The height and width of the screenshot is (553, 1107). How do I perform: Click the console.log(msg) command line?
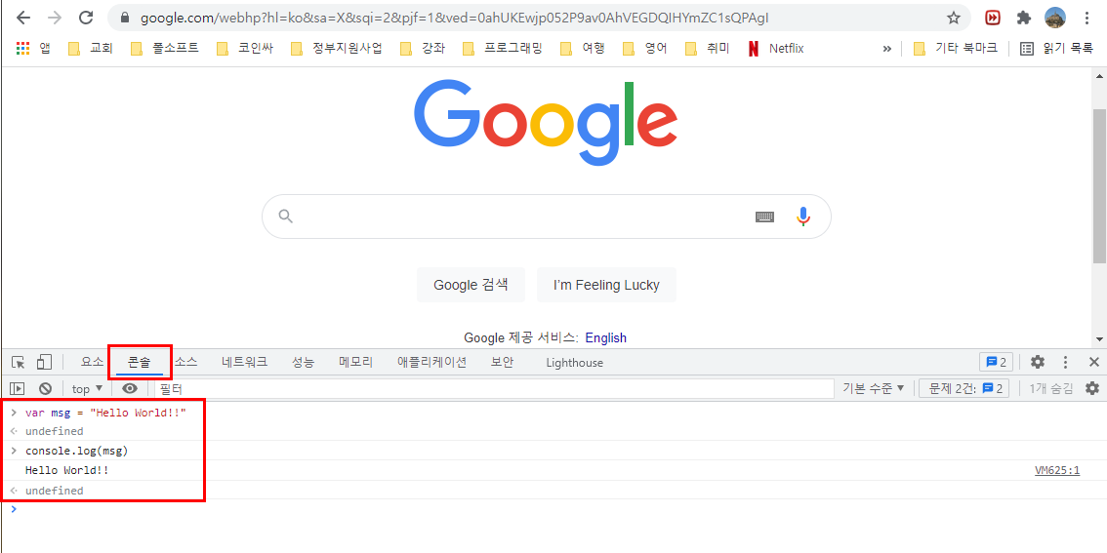click(x=77, y=451)
